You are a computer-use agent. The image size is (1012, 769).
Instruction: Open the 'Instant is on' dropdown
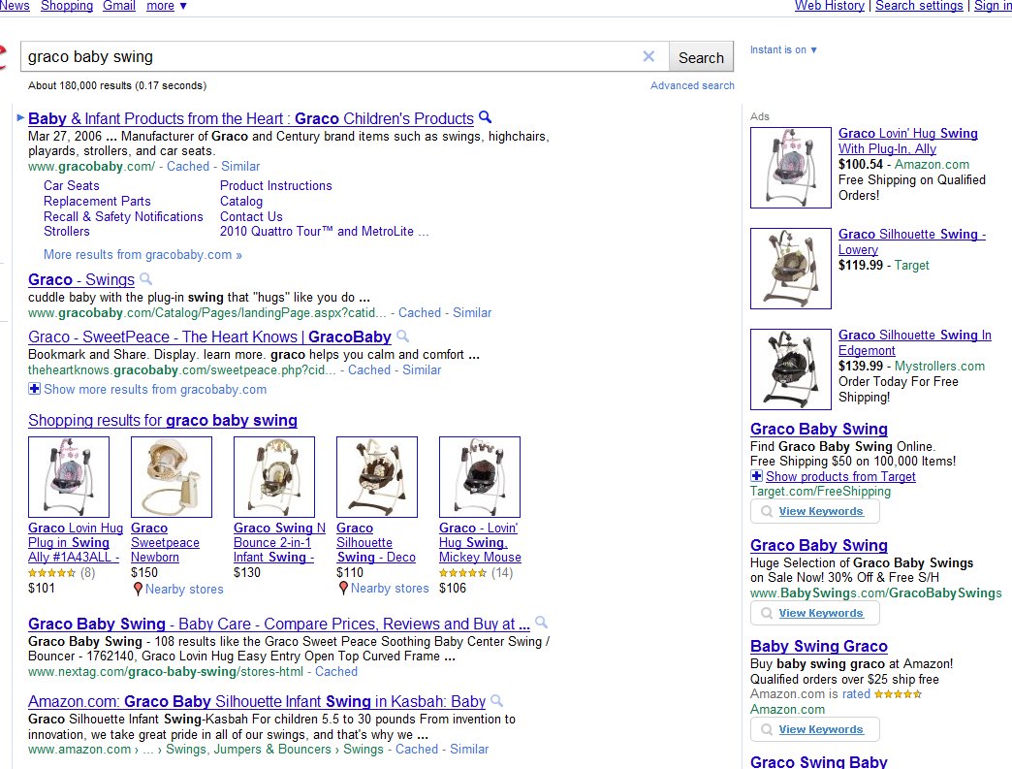click(x=783, y=49)
